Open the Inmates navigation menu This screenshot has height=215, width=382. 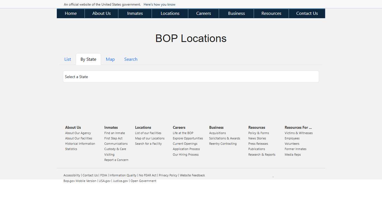click(x=135, y=13)
